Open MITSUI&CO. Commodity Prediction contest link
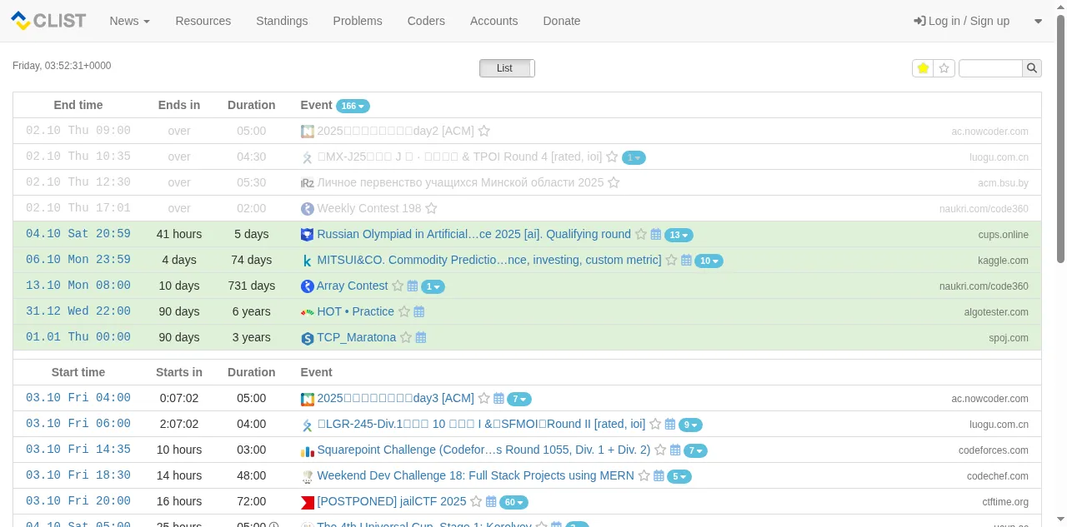 pos(489,260)
